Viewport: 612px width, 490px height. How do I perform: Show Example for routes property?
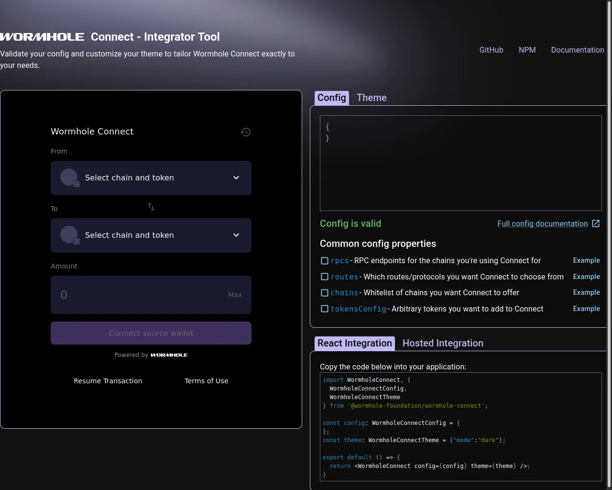587,277
